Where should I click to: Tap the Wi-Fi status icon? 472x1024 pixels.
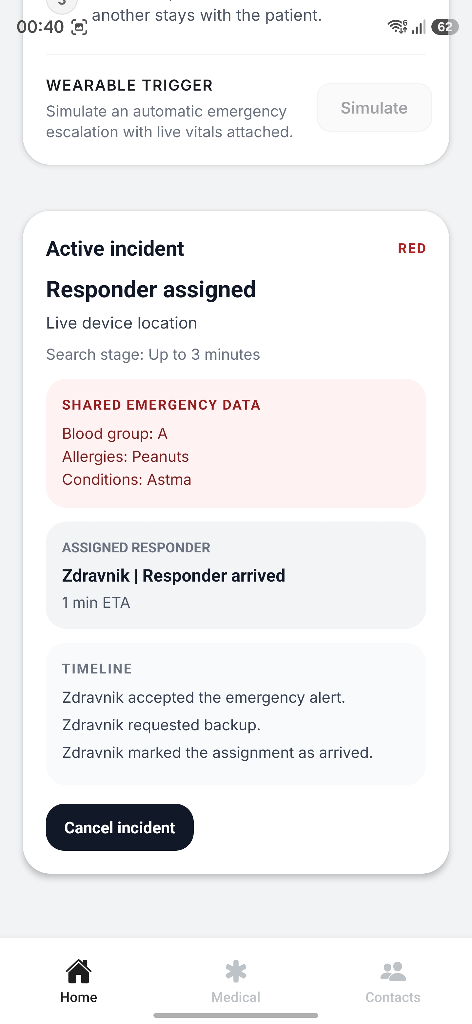(x=397, y=27)
